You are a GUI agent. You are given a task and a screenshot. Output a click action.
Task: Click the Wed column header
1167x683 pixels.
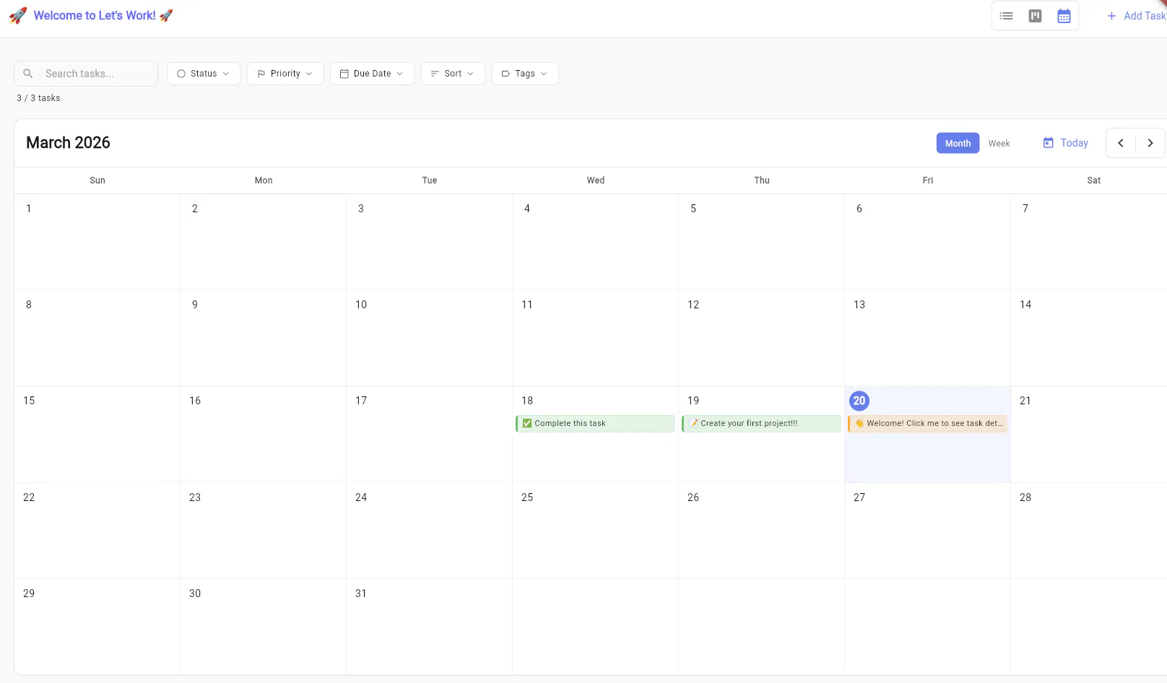596,180
